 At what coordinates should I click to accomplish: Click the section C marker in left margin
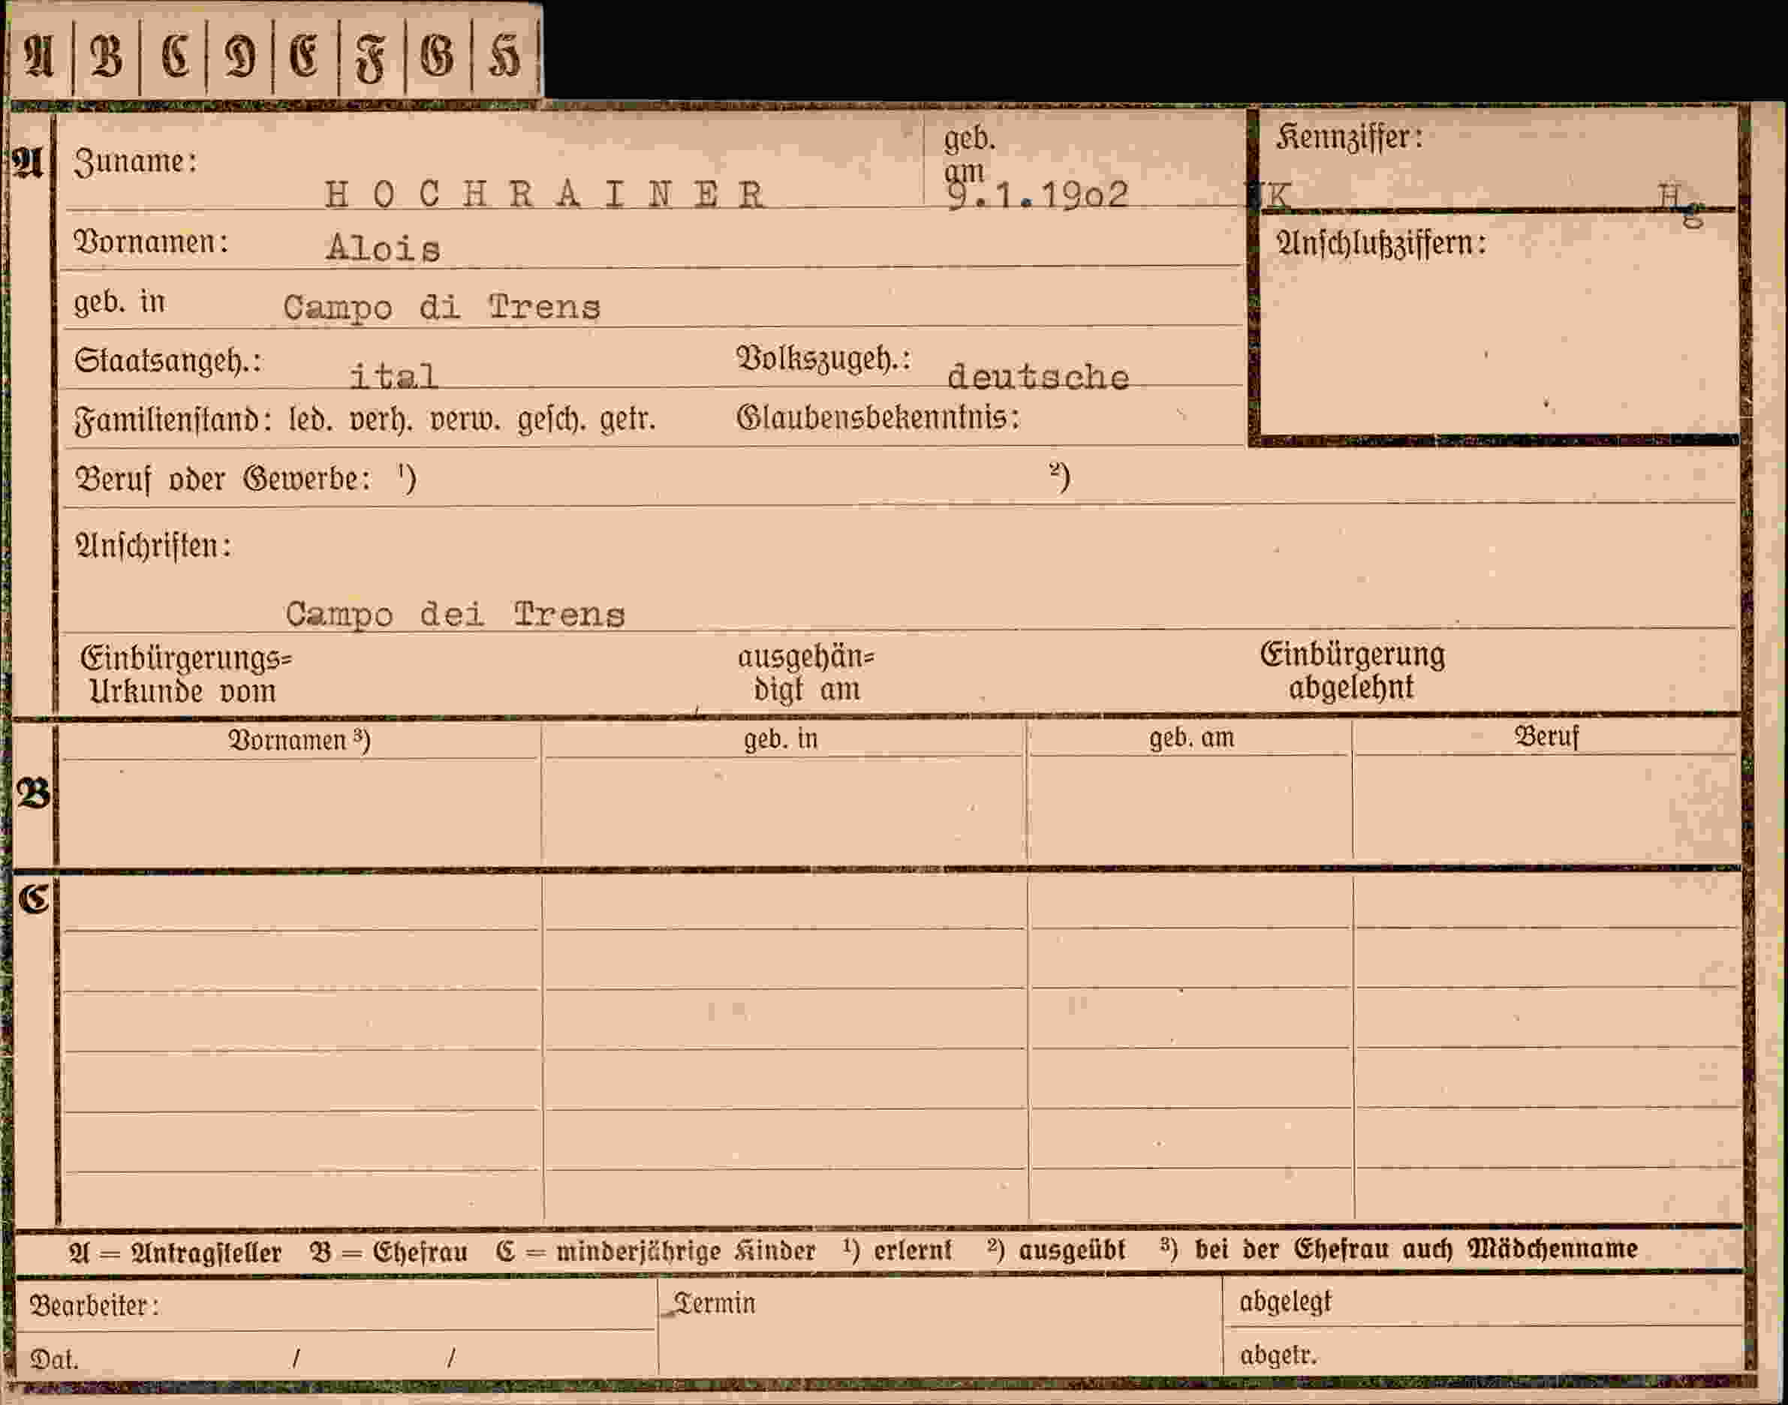[34, 899]
